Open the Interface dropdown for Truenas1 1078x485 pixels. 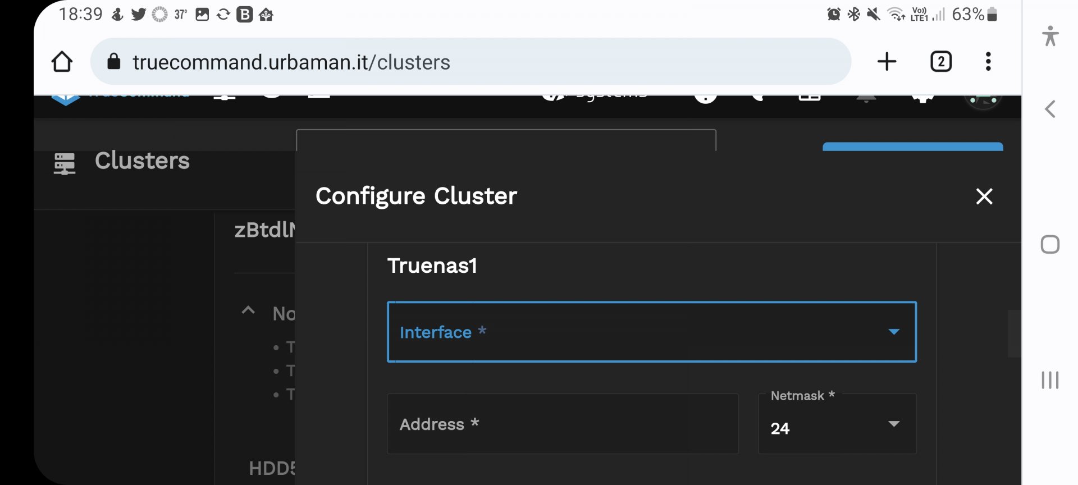651,332
